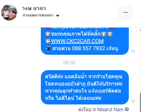Click the สวัสดีค่ะ greeting message bubble
The width and height of the screenshot is (141, 112).
[x=85, y=87]
